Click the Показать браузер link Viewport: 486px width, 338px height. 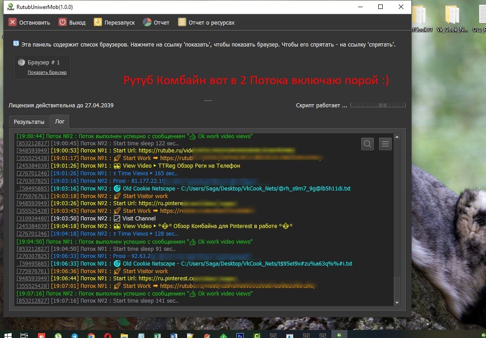click(47, 72)
